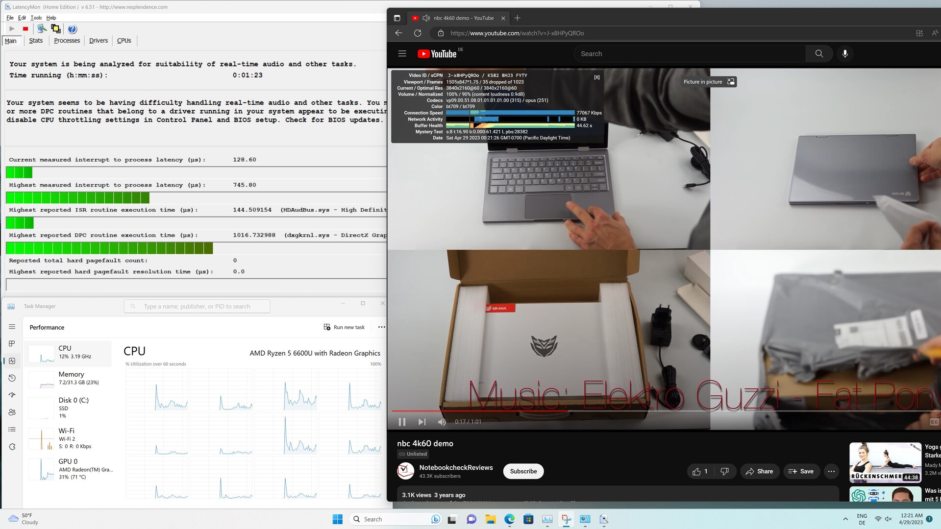Screen dimensions: 941x529
Task: Focus the YouTube search box
Action: (x=690, y=54)
